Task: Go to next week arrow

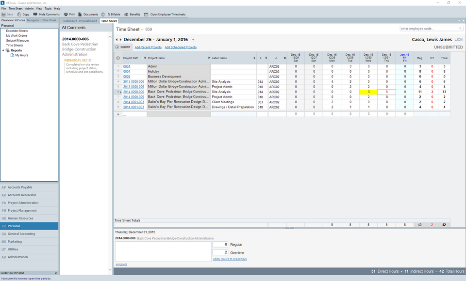Action: click(121, 39)
